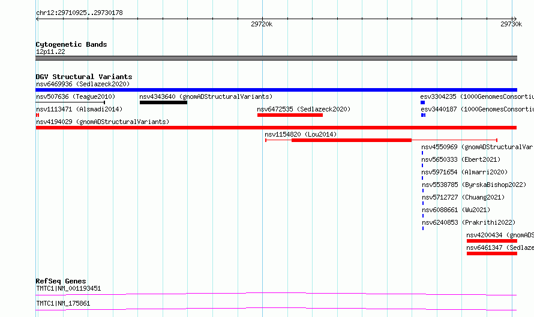Click the nsv5650333 (Ebert2021) label
The height and width of the screenshot is (317, 534).
click(x=461, y=159)
